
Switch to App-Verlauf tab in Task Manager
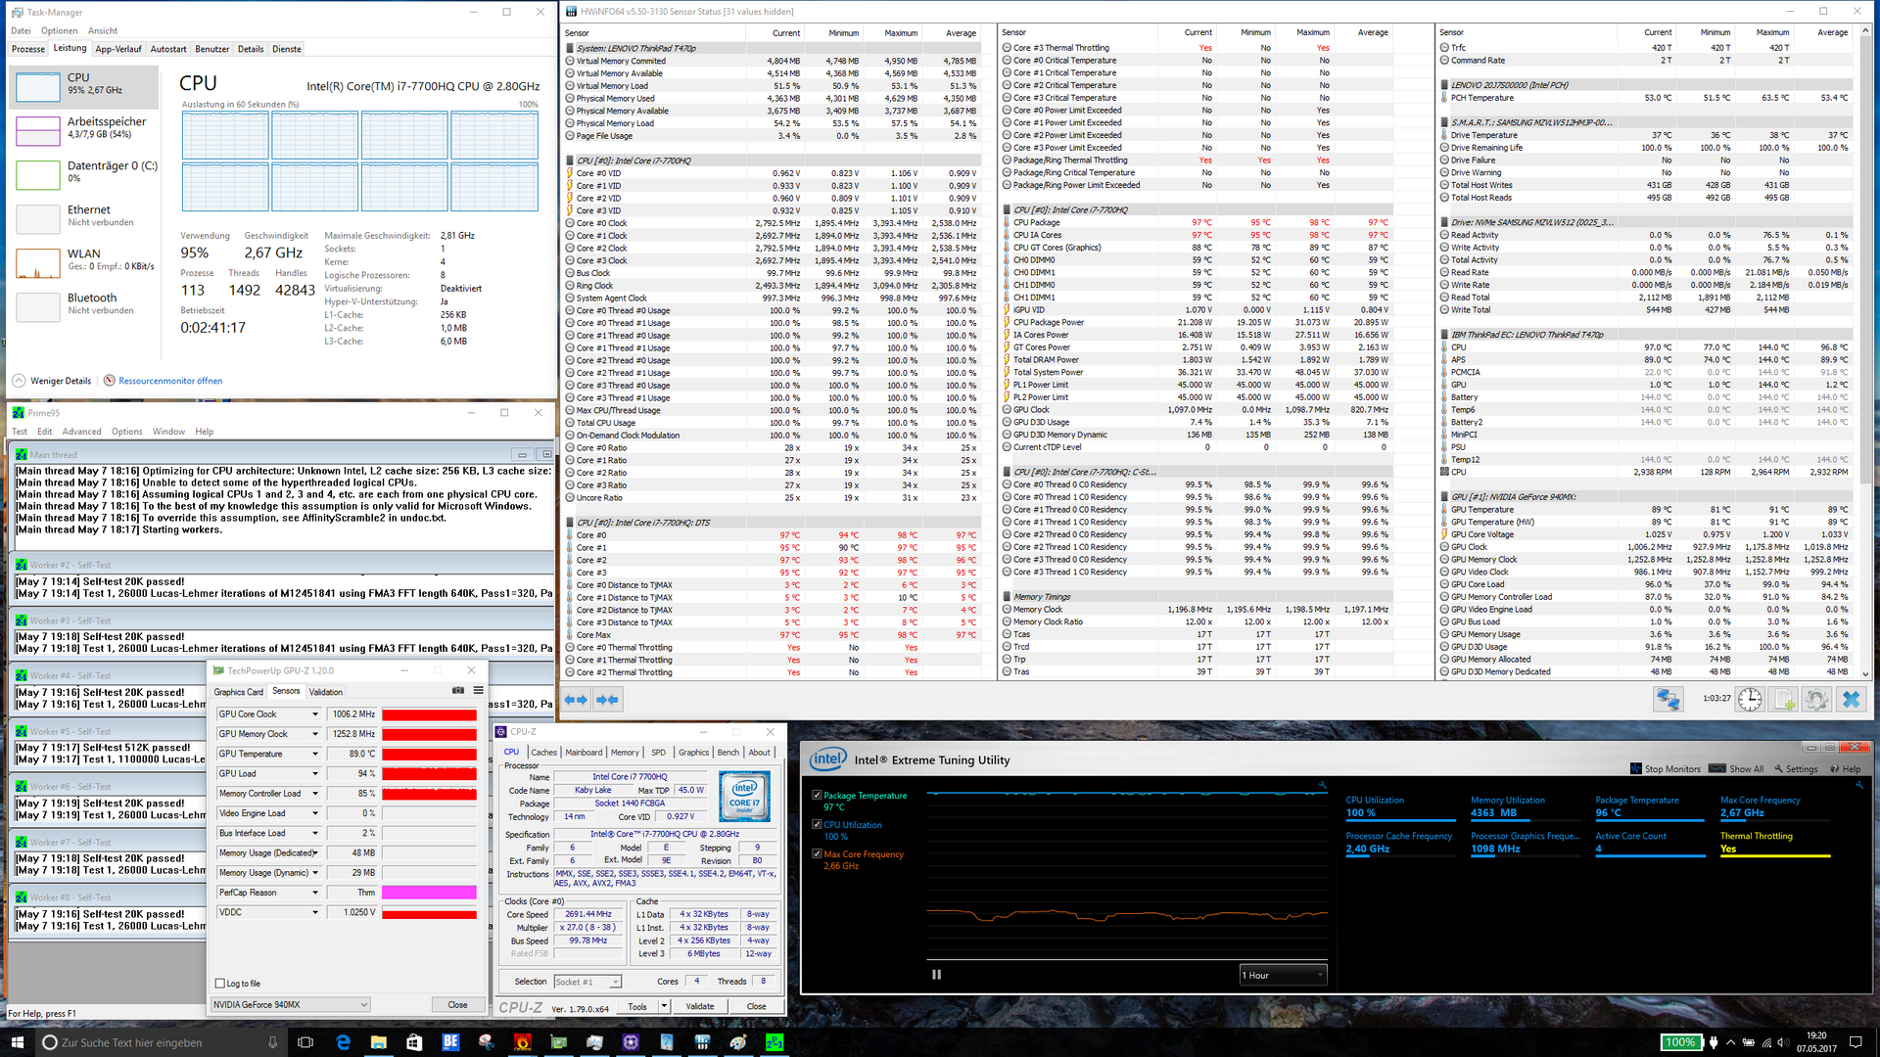click(x=118, y=49)
